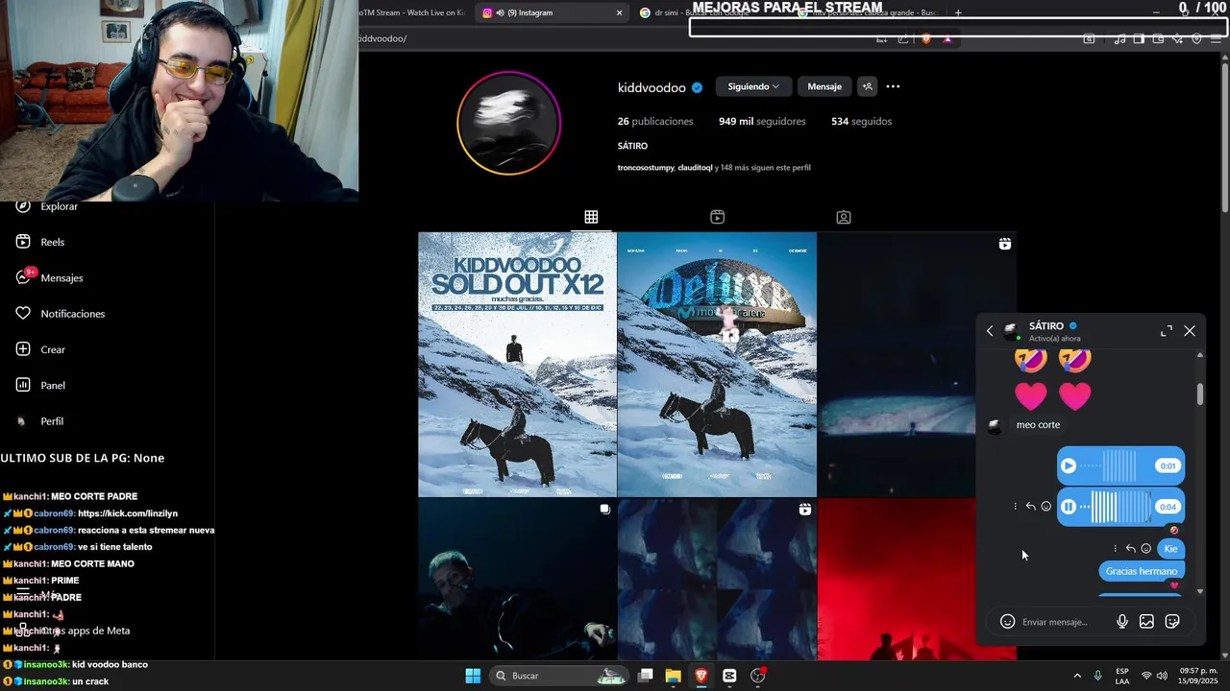The width and height of the screenshot is (1230, 691).
Task: Reply to the 'Kie' message
Action: point(1131,549)
